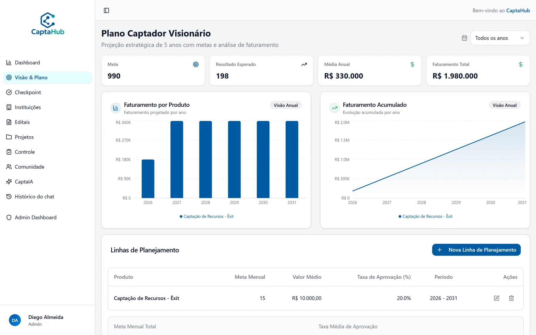This screenshot has height=335, width=536.
Task: Click the Taxa de Aprovação (%) header
Action: (x=384, y=277)
